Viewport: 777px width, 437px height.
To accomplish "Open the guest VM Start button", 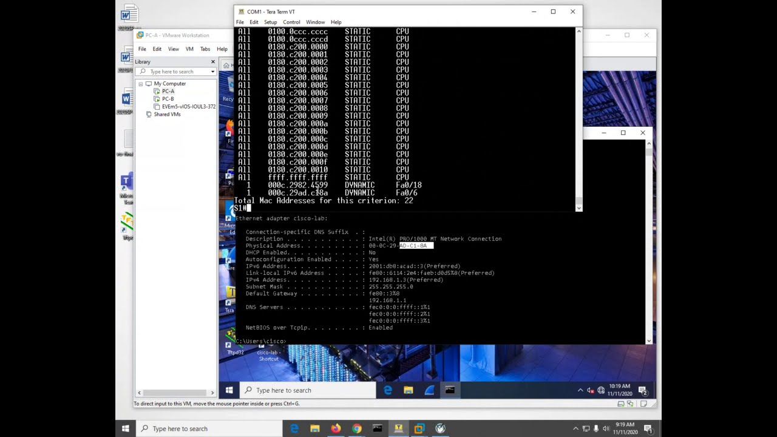I will point(229,390).
